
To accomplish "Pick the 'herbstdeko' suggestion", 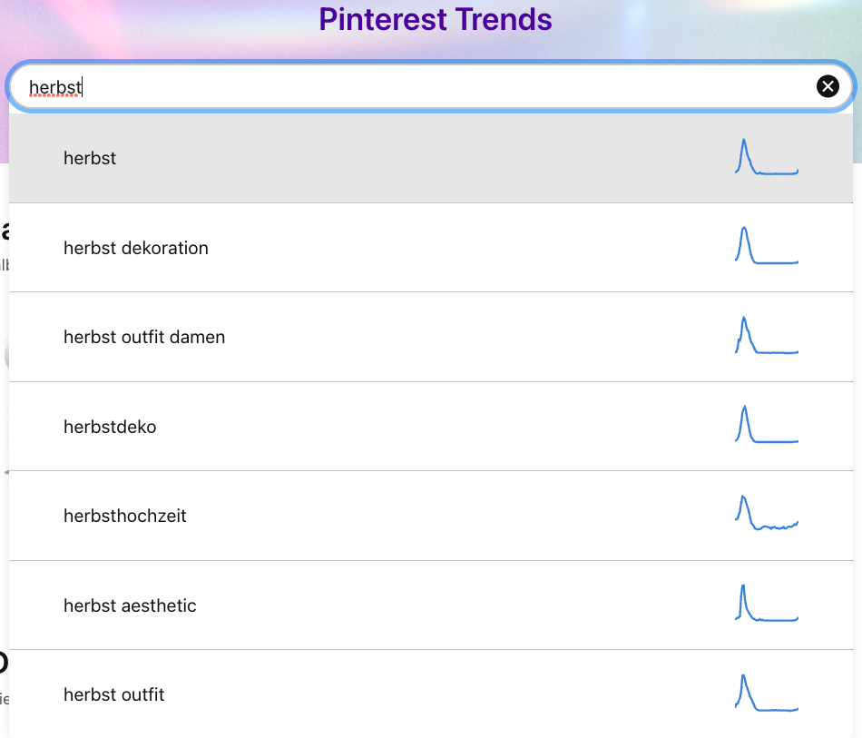I will 430,427.
